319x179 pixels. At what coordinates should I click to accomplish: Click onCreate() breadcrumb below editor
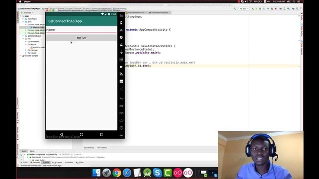[x=102, y=148]
